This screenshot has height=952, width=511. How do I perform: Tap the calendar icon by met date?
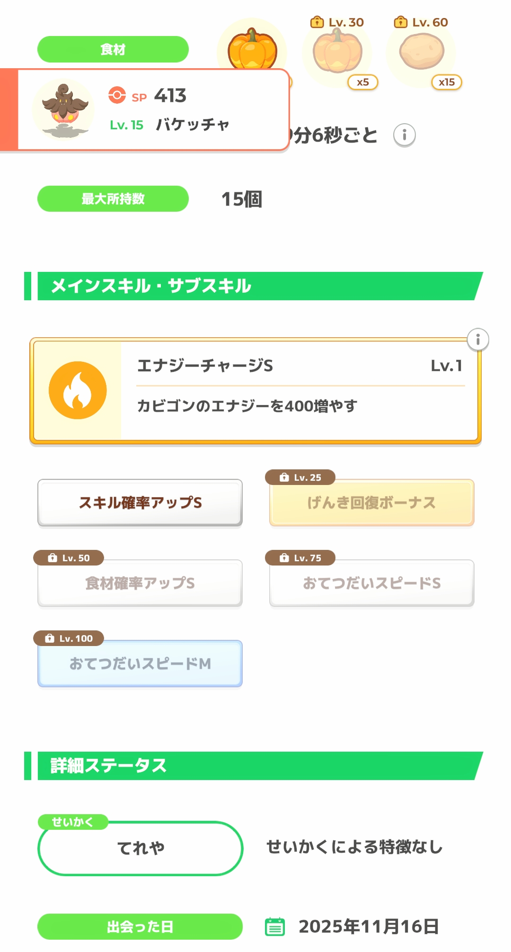tap(275, 926)
